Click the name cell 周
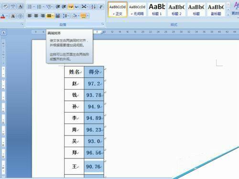The image size is (239, 179). click(x=74, y=130)
